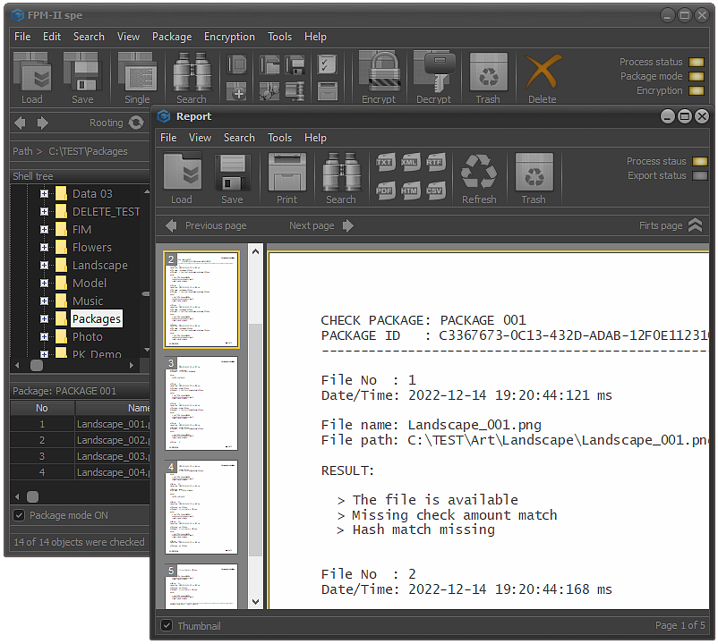
Task: Export report as TXT
Action: tap(384, 163)
